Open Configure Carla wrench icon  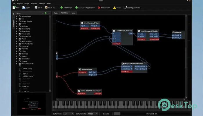[x=126, y=8]
